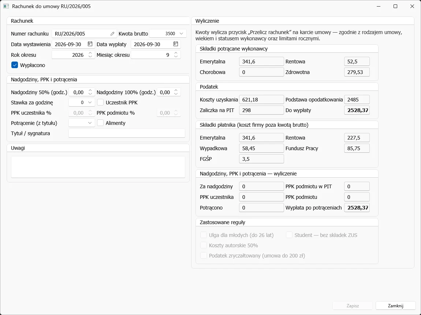Click the Podstawa opodatkowania value 2485

pos(357,100)
